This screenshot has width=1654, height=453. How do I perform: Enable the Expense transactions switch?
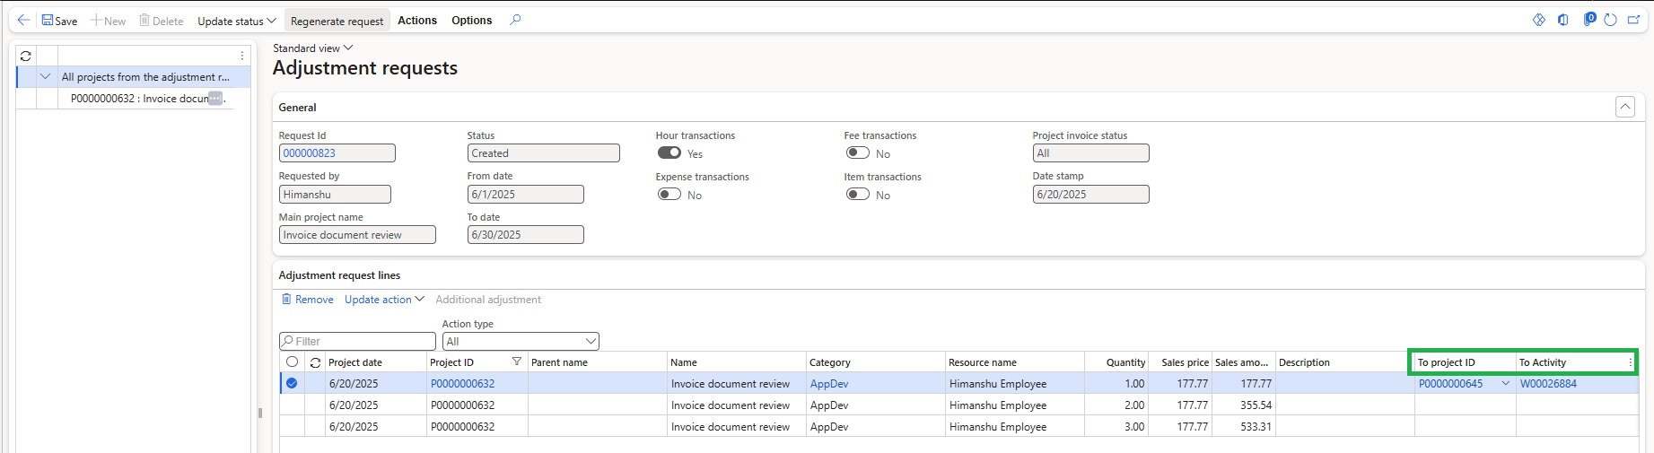[x=669, y=194]
